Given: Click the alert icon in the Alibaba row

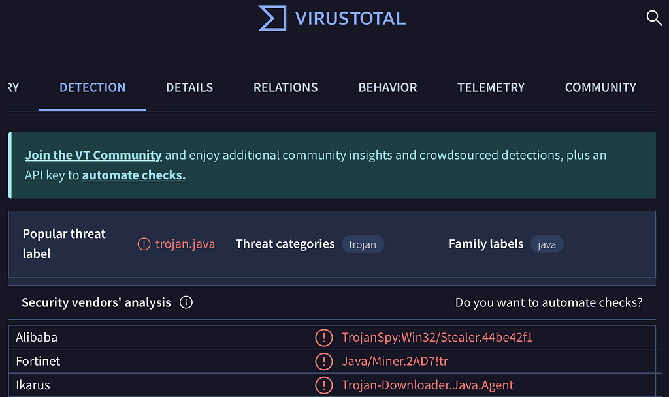Looking at the screenshot, I should [324, 338].
